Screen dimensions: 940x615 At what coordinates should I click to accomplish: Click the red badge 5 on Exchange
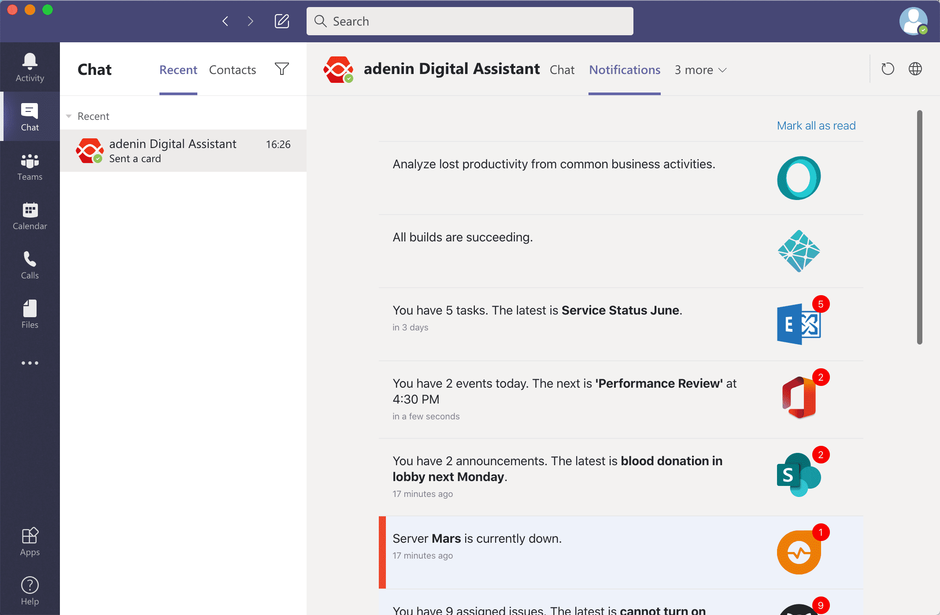pyautogui.click(x=821, y=304)
